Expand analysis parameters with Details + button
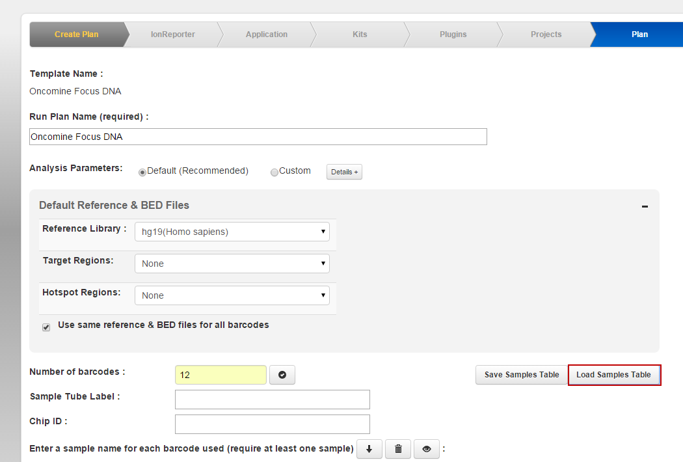683x462 pixels. 344,172
